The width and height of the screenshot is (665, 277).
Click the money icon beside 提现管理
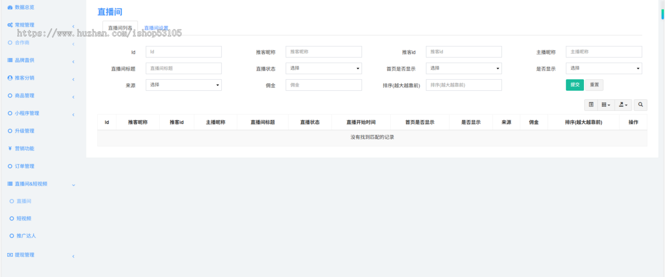(10, 255)
